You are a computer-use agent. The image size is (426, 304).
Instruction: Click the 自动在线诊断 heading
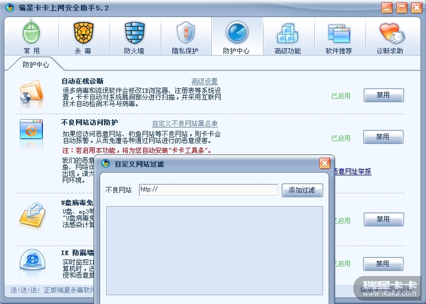[x=83, y=81]
